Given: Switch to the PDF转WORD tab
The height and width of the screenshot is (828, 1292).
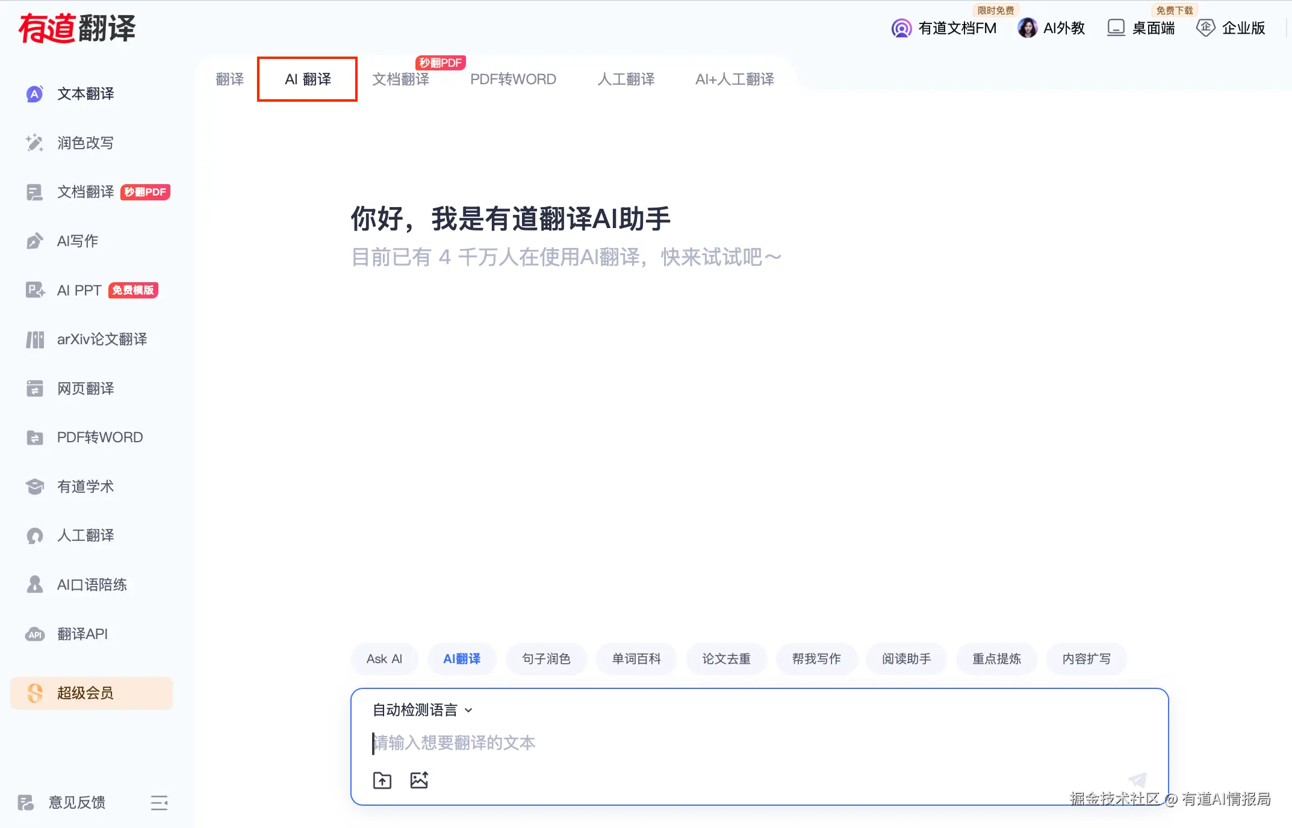Looking at the screenshot, I should point(513,79).
